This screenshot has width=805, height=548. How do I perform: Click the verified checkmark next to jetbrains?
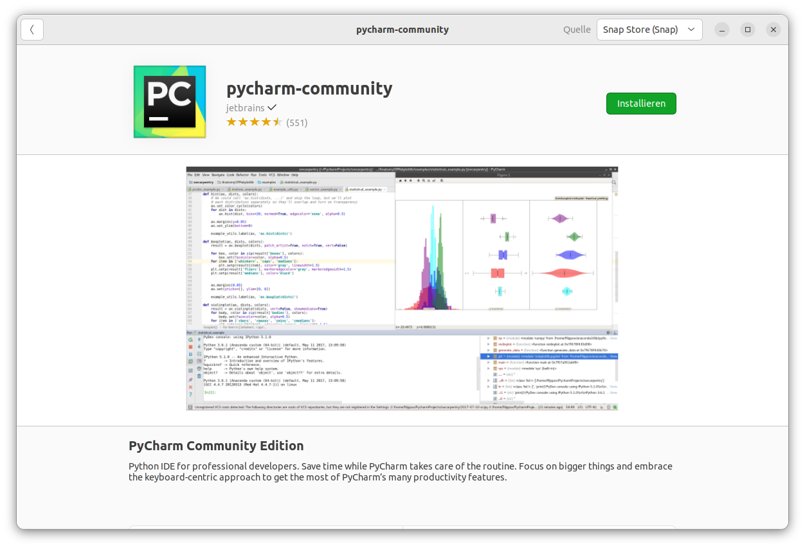tap(272, 107)
